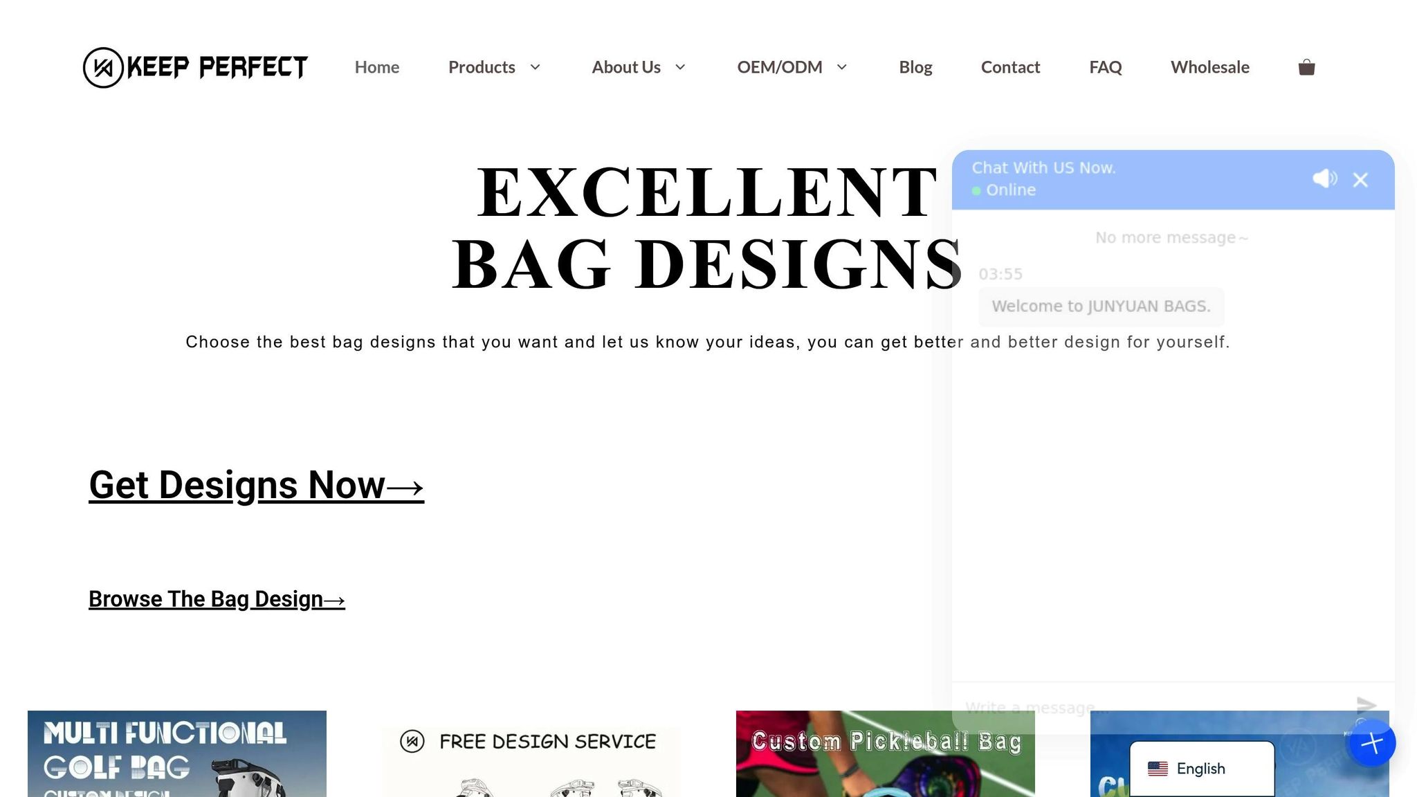The height and width of the screenshot is (797, 1417).
Task: Click the Keep Perfect logo
Action: [x=195, y=67]
